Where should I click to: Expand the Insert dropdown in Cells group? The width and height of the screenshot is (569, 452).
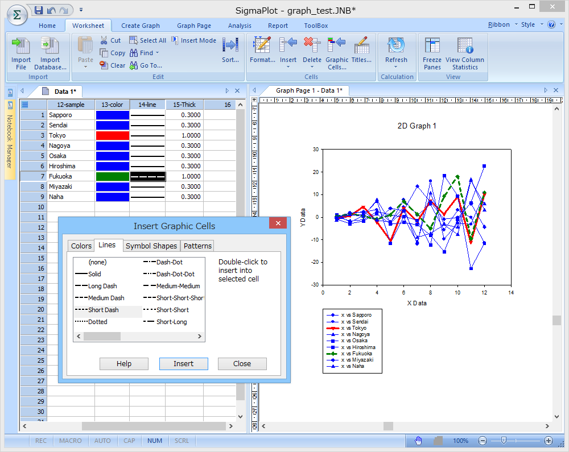tap(288, 67)
